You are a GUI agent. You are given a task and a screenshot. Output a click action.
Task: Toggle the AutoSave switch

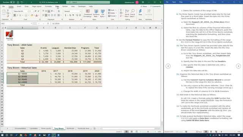pyautogui.click(x=13, y=2)
